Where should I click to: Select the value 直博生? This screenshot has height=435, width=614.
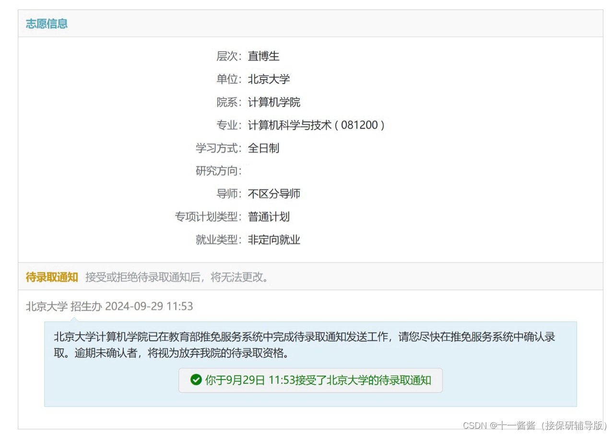click(x=263, y=56)
